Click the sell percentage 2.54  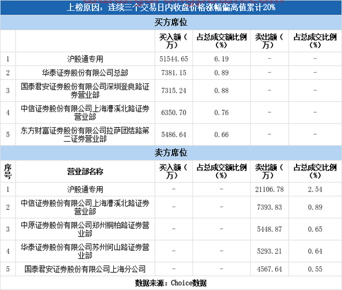click(315, 189)
